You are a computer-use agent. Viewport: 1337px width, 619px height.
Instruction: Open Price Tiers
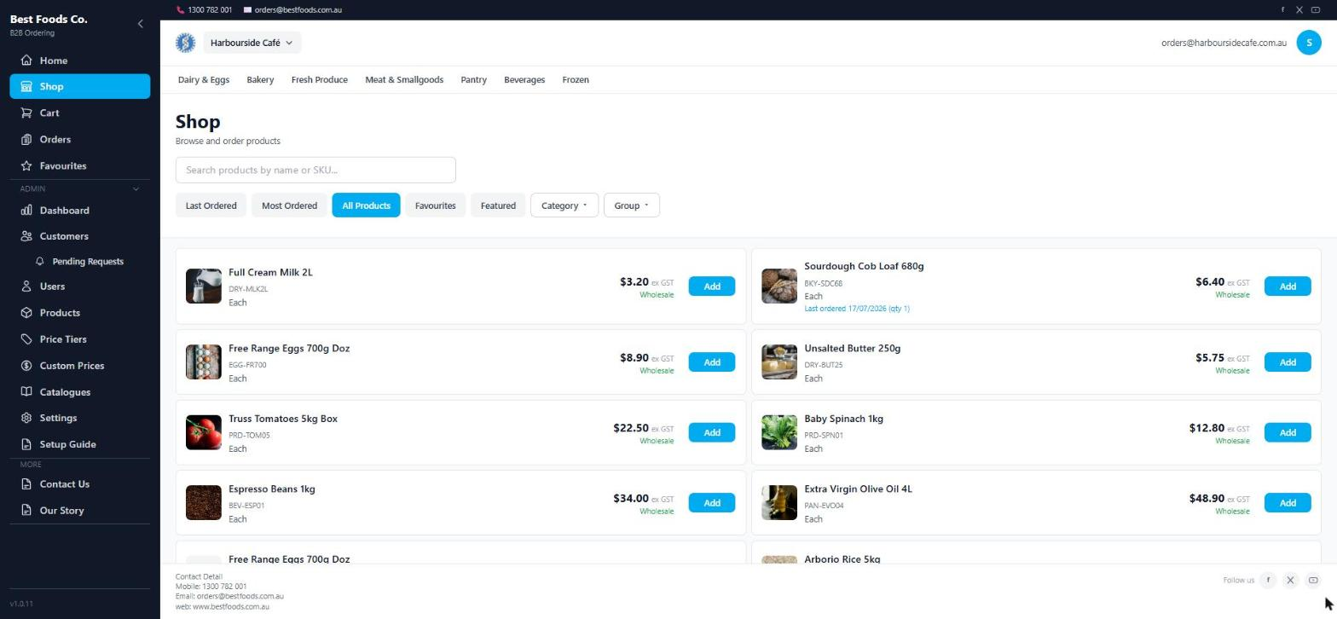pos(80,339)
